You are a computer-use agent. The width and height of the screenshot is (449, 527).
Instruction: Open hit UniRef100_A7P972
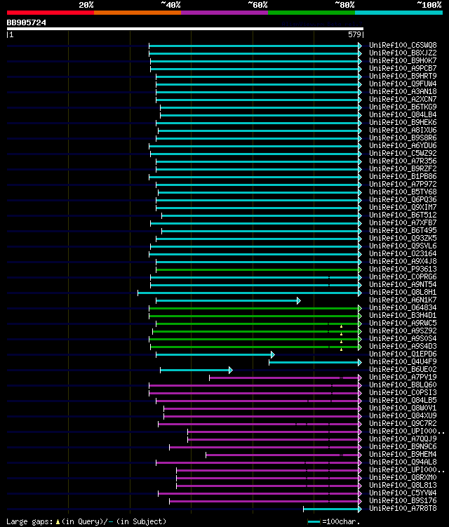click(x=403, y=184)
